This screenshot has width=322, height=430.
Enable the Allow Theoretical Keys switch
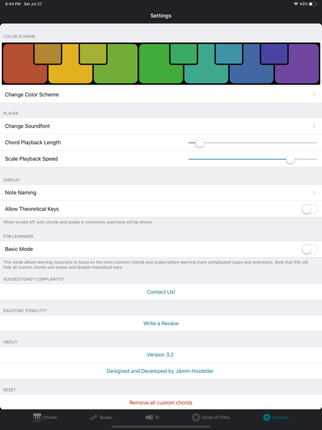[309, 209]
